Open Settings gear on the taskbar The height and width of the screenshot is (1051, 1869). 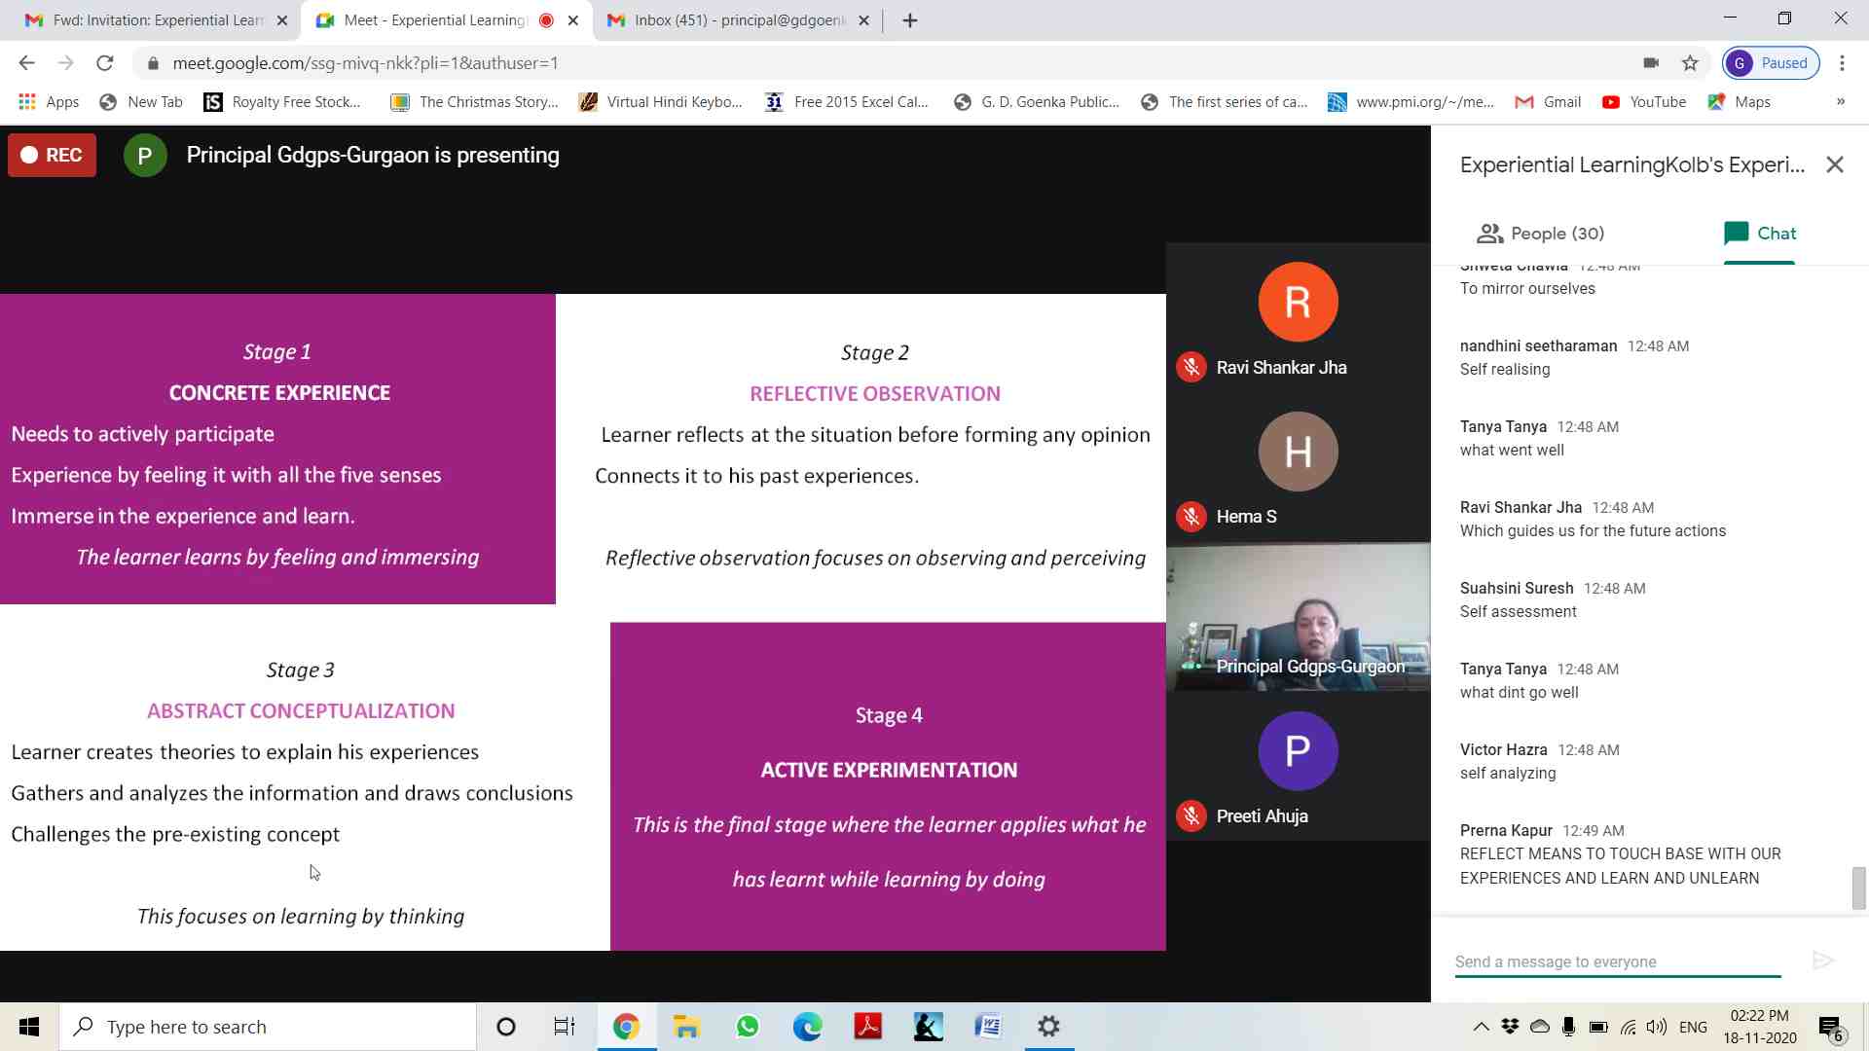click(x=1048, y=1027)
